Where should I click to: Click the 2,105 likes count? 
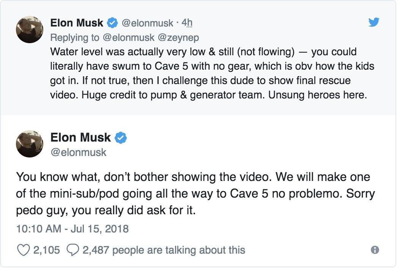[x=47, y=250]
